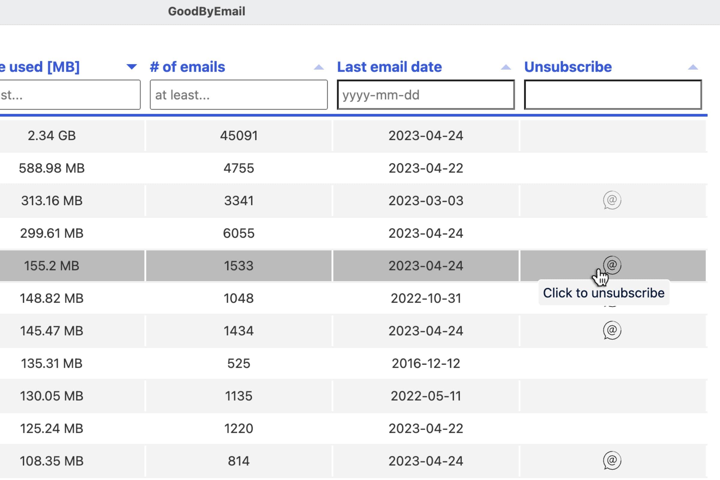720x480 pixels.
Task: Sort by the Last email date column header
Action: tap(389, 67)
